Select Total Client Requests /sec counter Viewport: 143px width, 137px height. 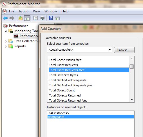click(89, 70)
